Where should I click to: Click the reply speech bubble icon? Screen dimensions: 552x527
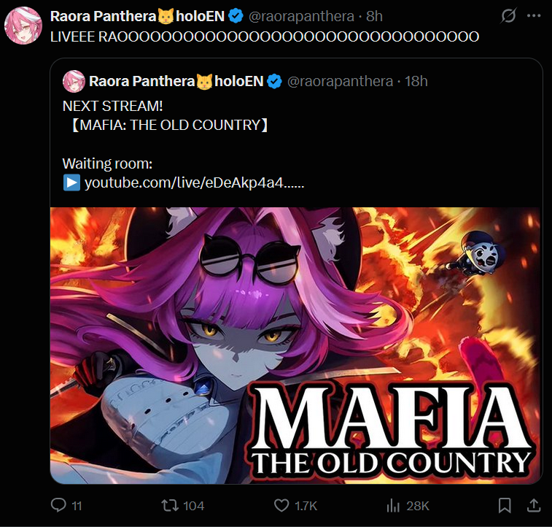point(58,506)
